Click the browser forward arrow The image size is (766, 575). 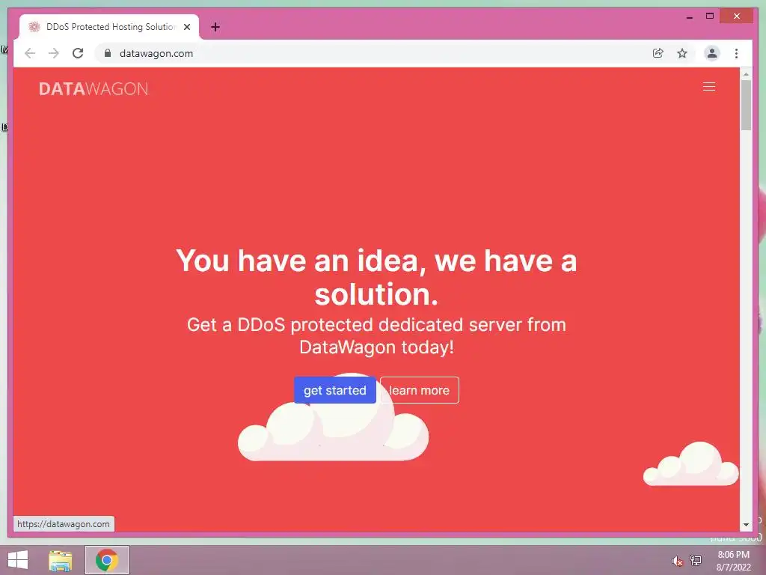[x=54, y=53]
